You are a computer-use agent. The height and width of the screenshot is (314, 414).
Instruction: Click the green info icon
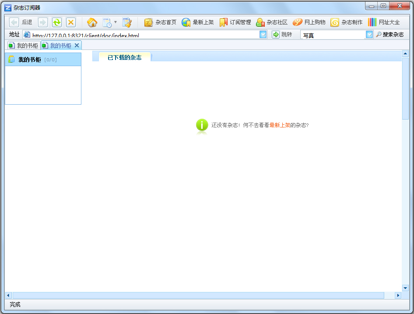(x=202, y=125)
